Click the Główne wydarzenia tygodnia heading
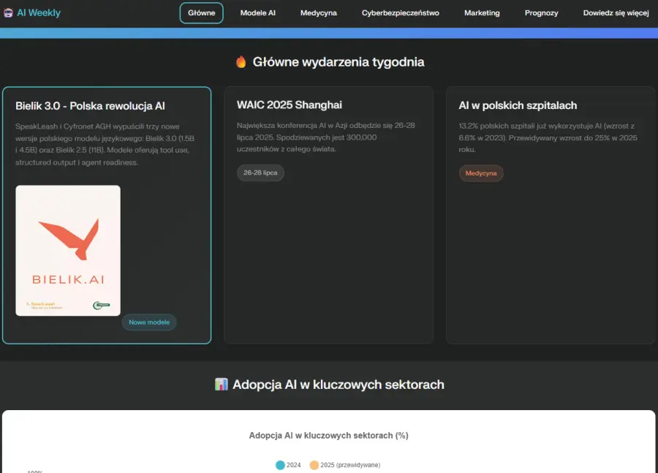The image size is (658, 473). click(x=339, y=62)
